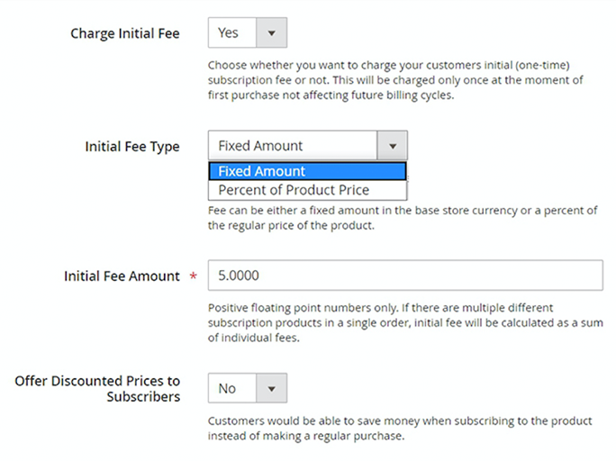Click the help text about one-time subscription fee
This screenshot has height=461, width=616.
395,80
